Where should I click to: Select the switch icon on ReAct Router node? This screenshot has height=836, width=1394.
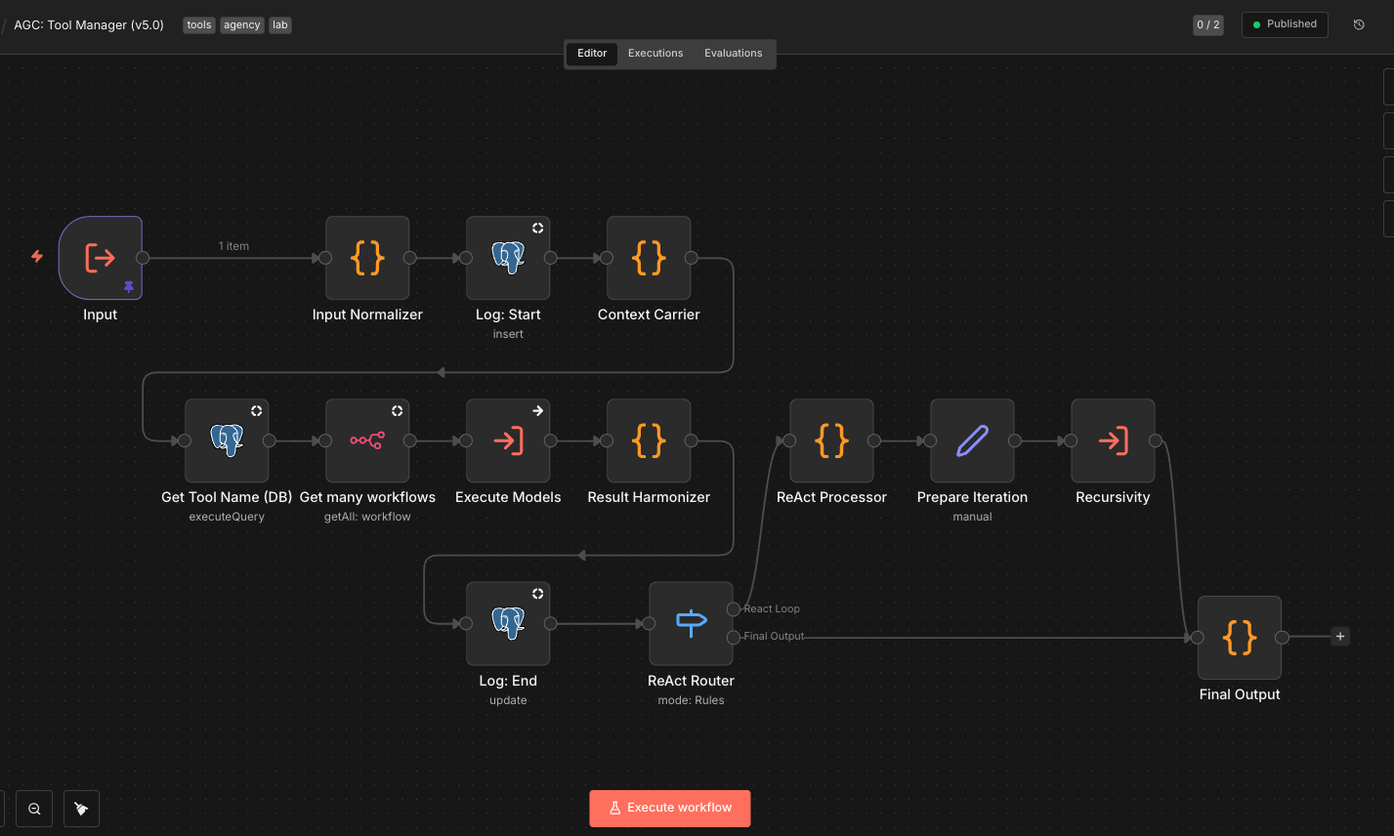coord(691,623)
